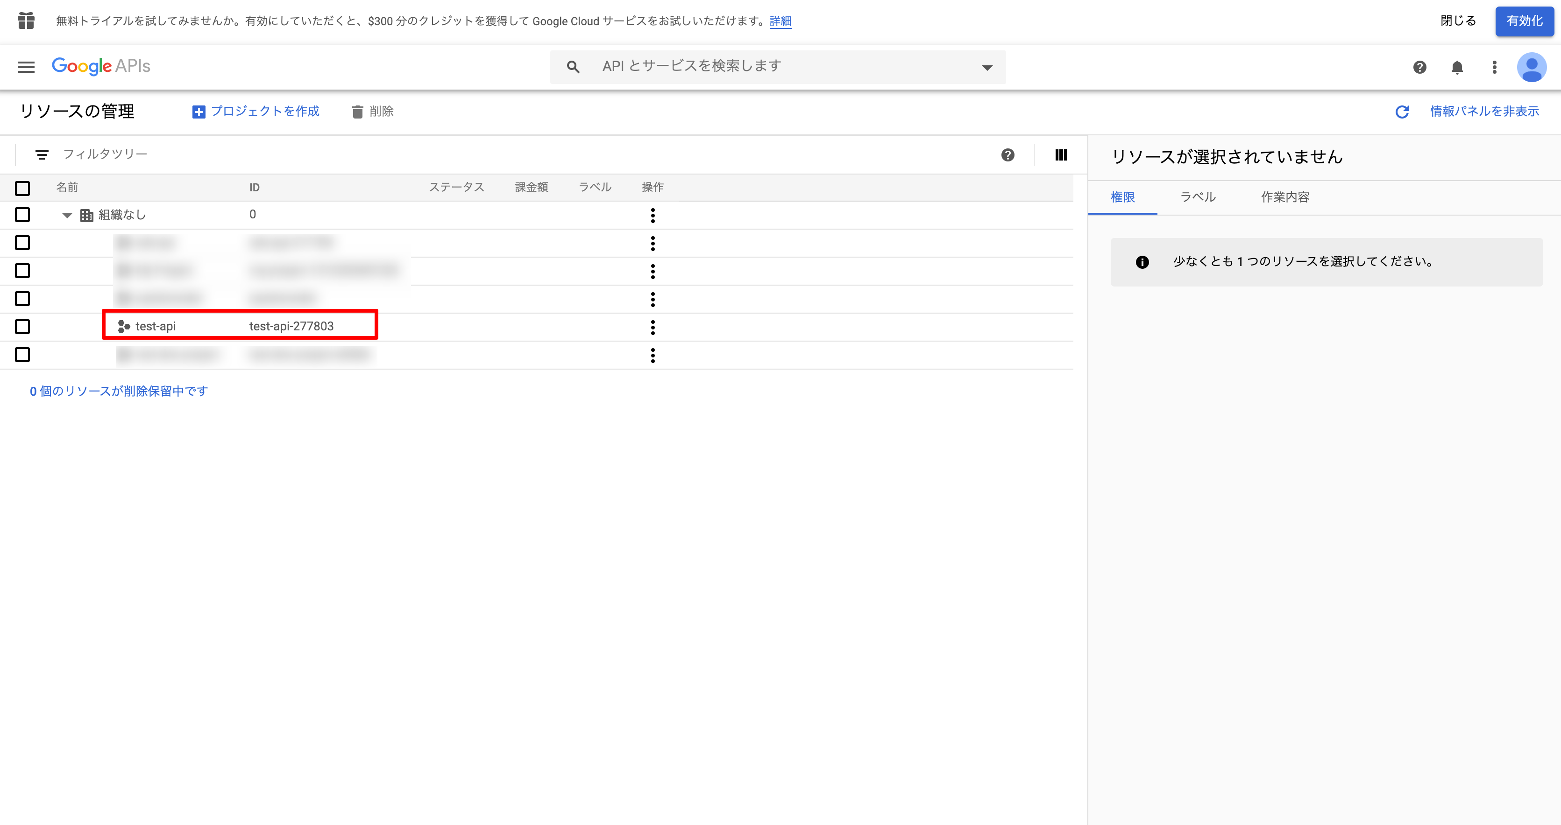Check the second blurred project row checkbox
The width and height of the screenshot is (1561, 825).
[x=22, y=271]
